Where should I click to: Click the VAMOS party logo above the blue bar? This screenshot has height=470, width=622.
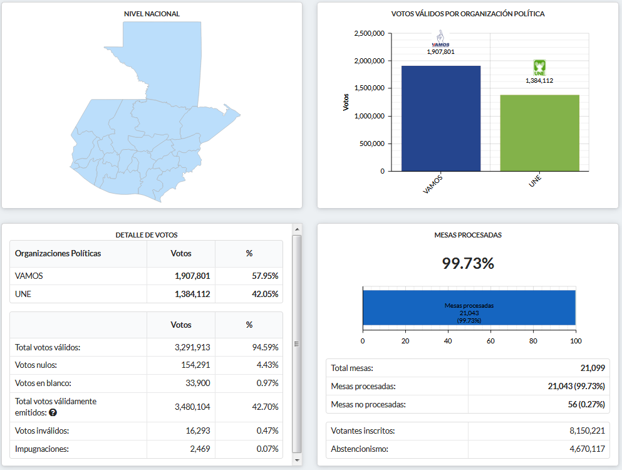[440, 39]
